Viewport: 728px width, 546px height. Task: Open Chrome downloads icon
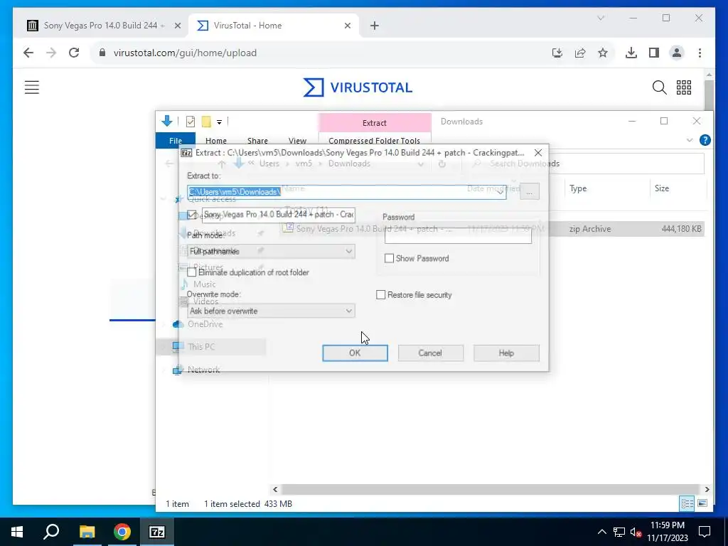(631, 53)
